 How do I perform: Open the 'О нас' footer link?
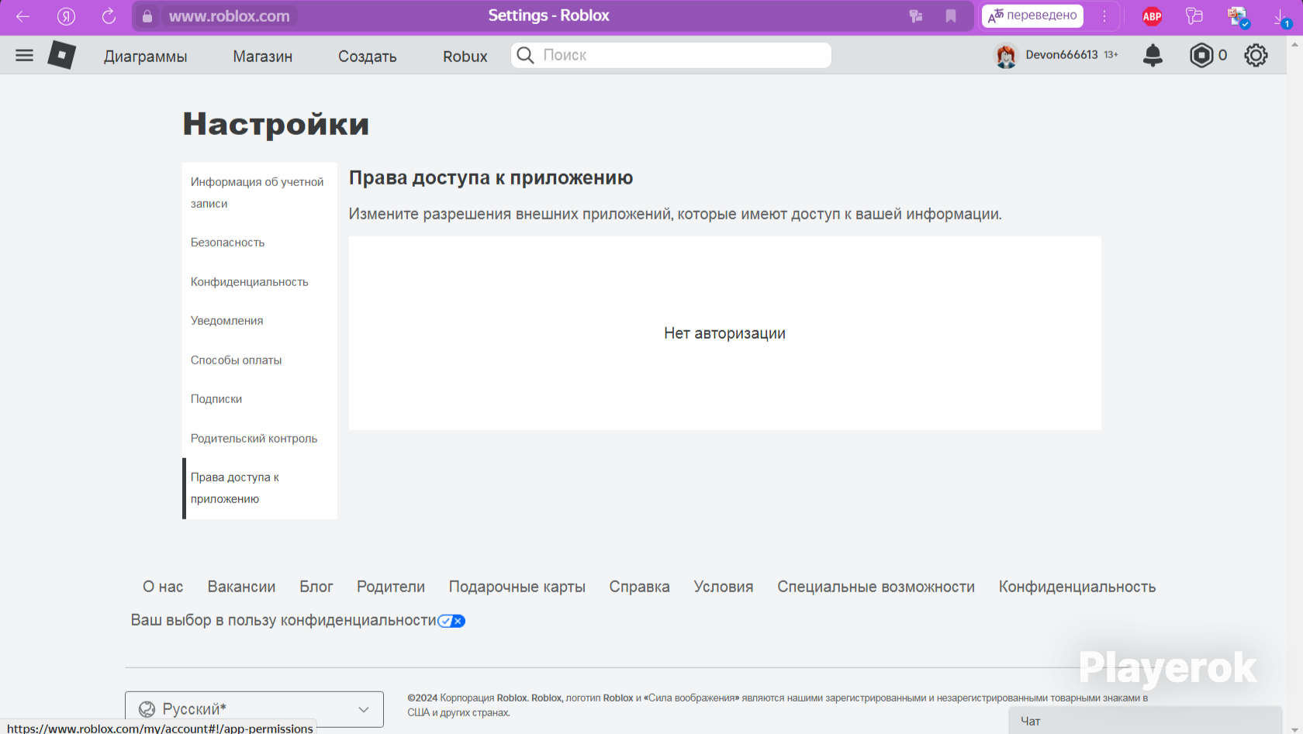163,587
